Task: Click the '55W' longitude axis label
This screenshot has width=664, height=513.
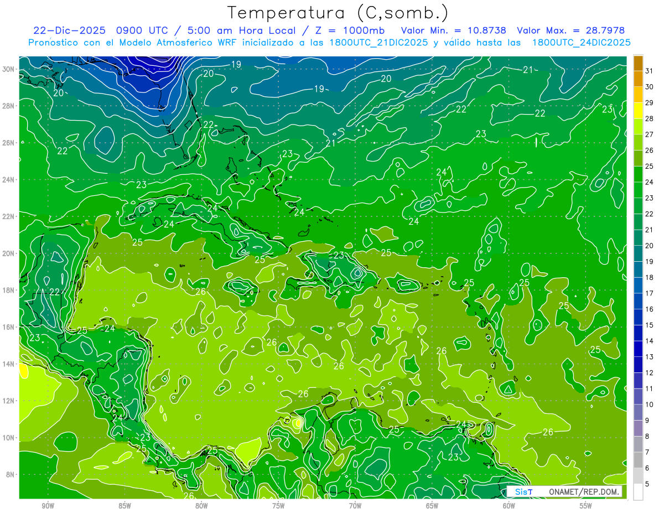Action: tap(586, 506)
